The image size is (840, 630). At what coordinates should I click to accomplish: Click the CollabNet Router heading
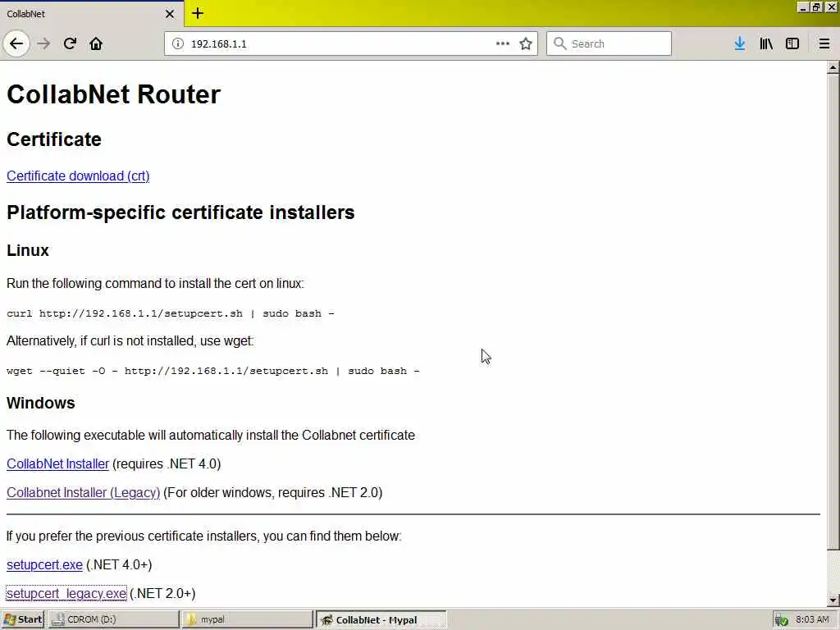(x=113, y=94)
